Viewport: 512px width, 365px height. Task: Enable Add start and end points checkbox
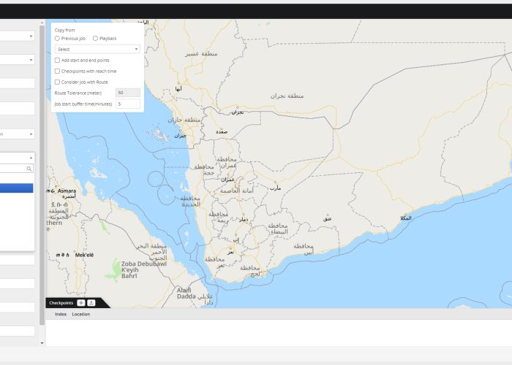(57, 60)
